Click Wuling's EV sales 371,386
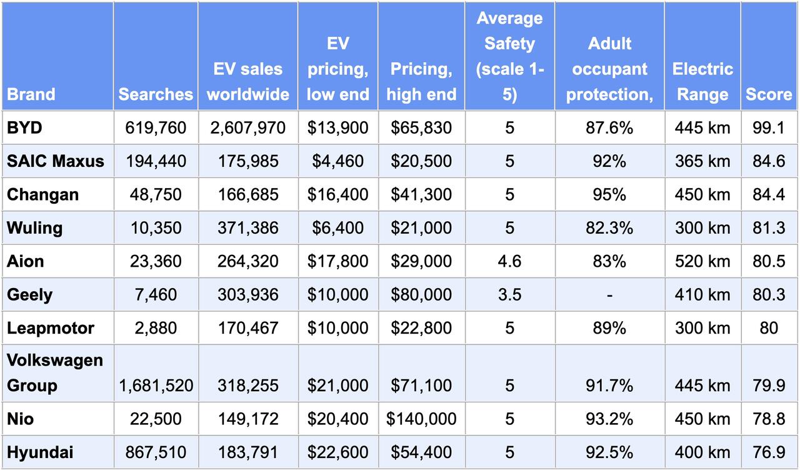800x473 pixels. click(x=247, y=228)
